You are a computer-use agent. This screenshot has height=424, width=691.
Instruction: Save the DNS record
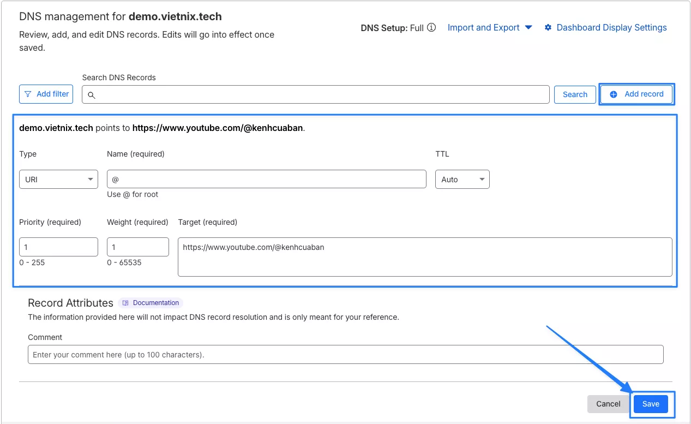coord(651,404)
